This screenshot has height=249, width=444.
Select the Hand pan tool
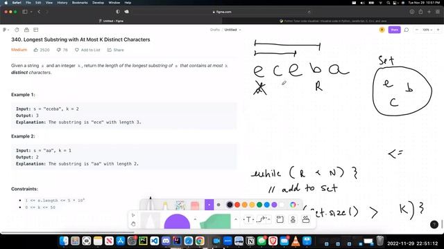[133, 224]
